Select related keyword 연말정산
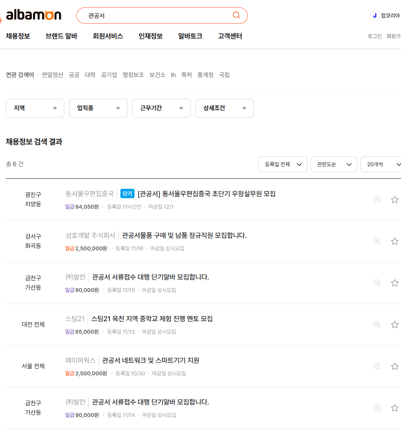The image size is (401, 438). pyautogui.click(x=52, y=75)
